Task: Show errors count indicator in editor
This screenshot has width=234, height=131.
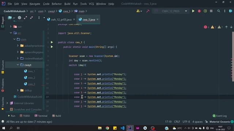Action: (207, 27)
